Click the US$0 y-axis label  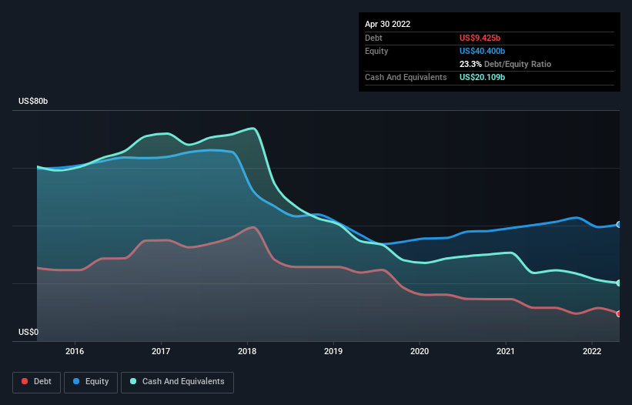coord(28,332)
